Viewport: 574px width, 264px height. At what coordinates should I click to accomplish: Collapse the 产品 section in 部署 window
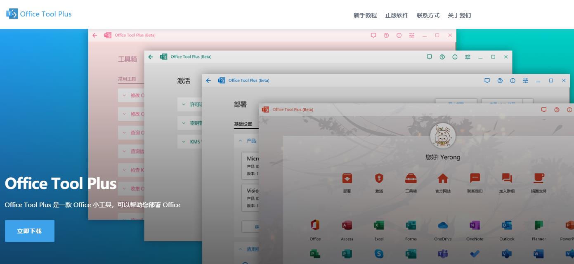(x=246, y=141)
